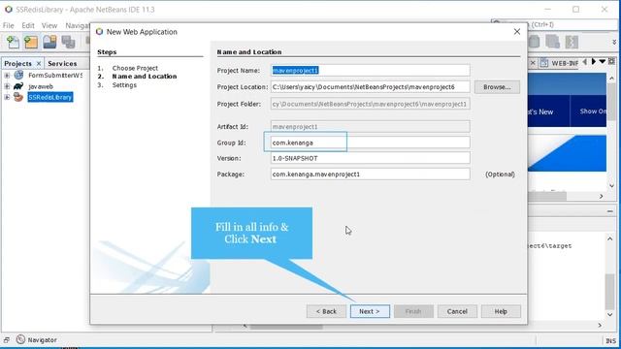Click the Open Project toolbar icon
Viewport: 621px width, 349px height.
click(x=49, y=42)
